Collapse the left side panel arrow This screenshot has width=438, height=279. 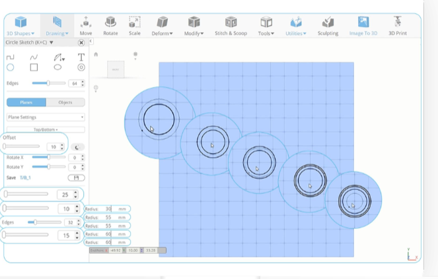tap(91, 42)
